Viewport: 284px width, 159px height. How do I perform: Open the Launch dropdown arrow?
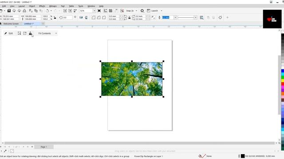162,11
